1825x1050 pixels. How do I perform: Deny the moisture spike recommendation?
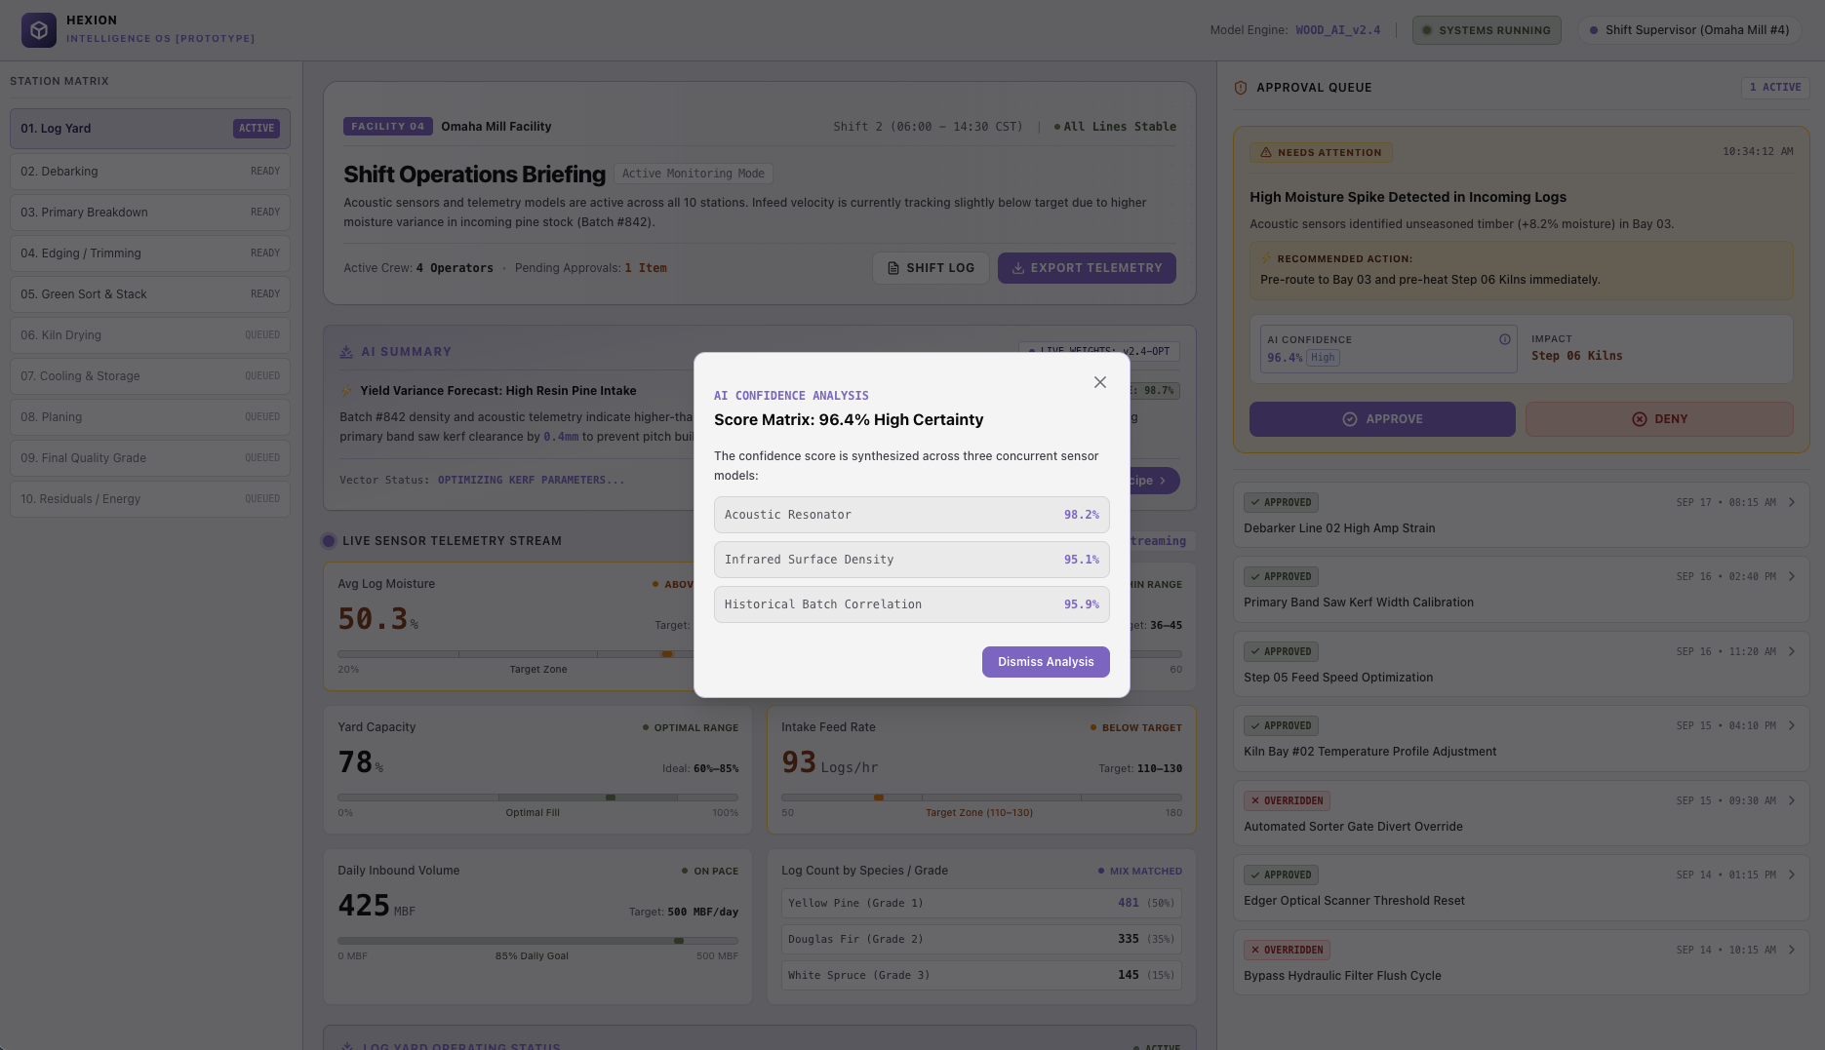pyautogui.click(x=1659, y=419)
